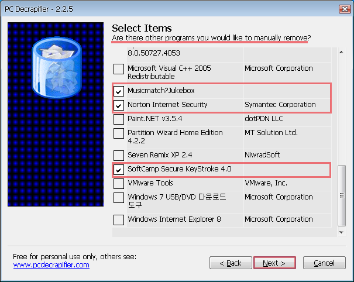This screenshot has height=282, width=354.
Task: Select the Musicmatch Jukebox row text
Action: pos(161,91)
